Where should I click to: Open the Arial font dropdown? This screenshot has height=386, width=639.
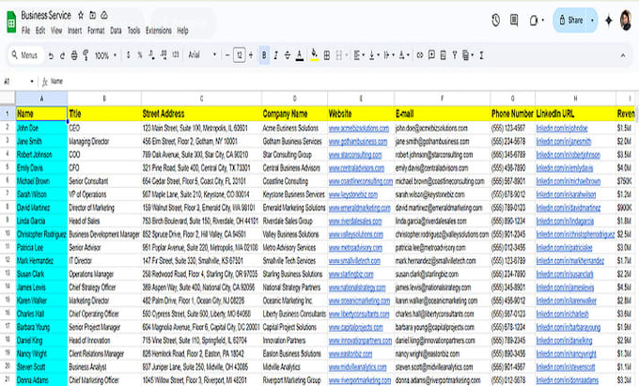[x=203, y=55]
